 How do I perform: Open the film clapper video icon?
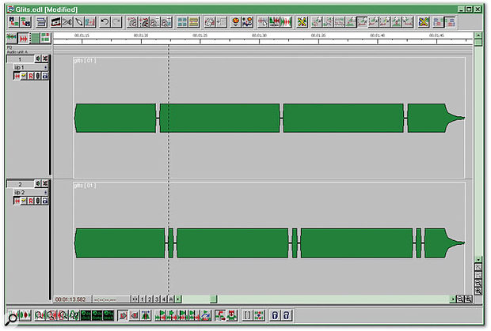[55, 22]
